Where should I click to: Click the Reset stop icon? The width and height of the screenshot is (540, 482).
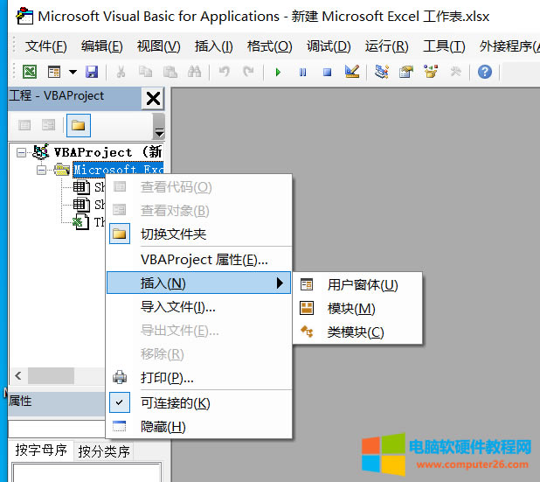pos(327,72)
